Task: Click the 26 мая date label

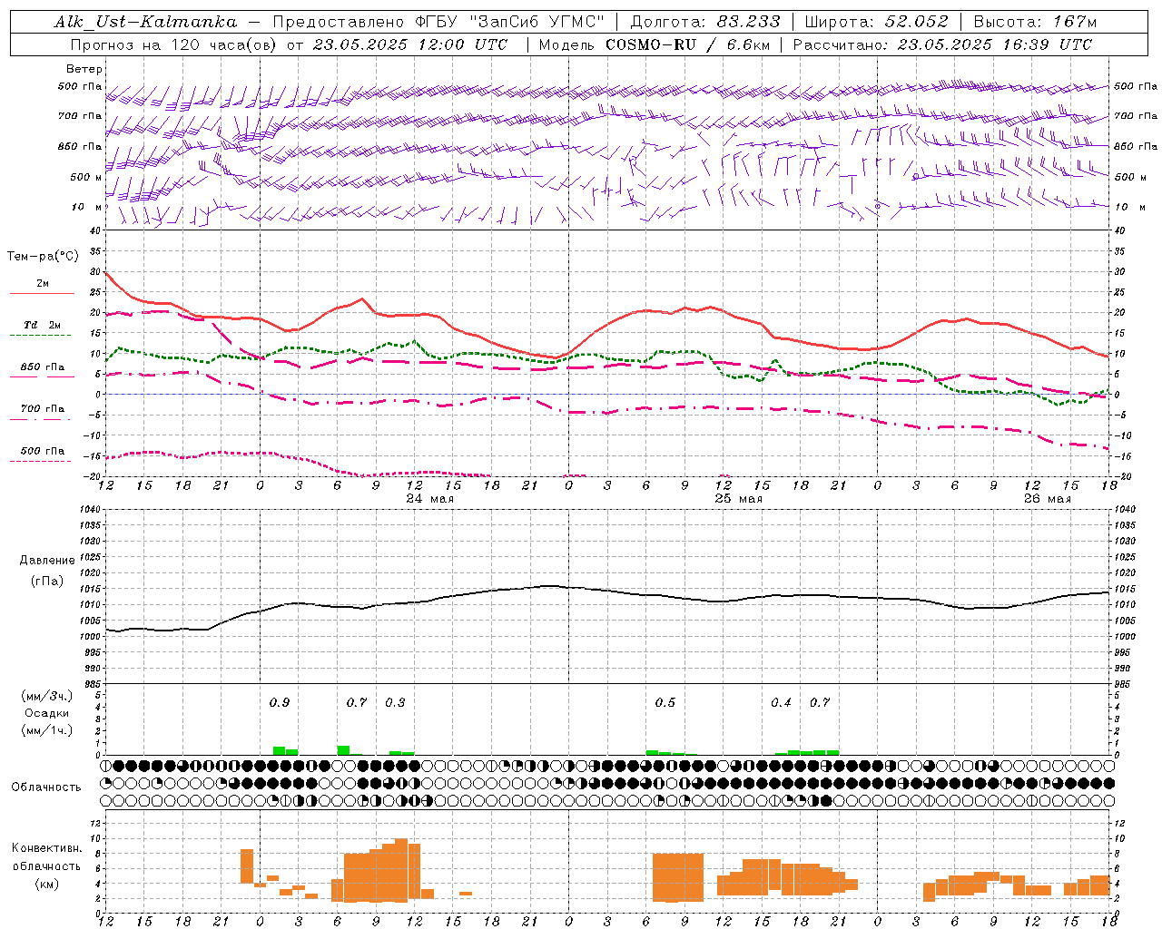Action: click(1048, 499)
